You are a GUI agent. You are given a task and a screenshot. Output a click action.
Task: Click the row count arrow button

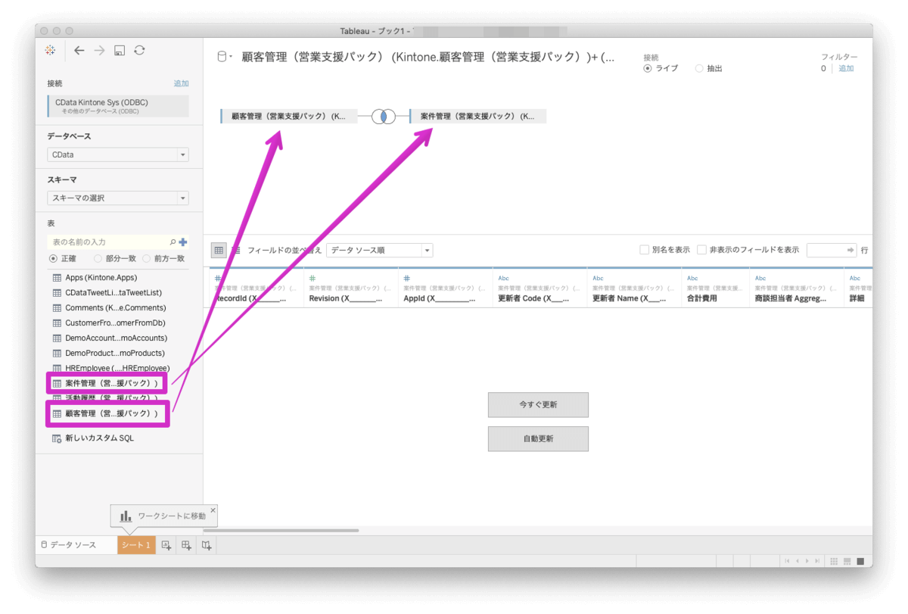coord(850,250)
